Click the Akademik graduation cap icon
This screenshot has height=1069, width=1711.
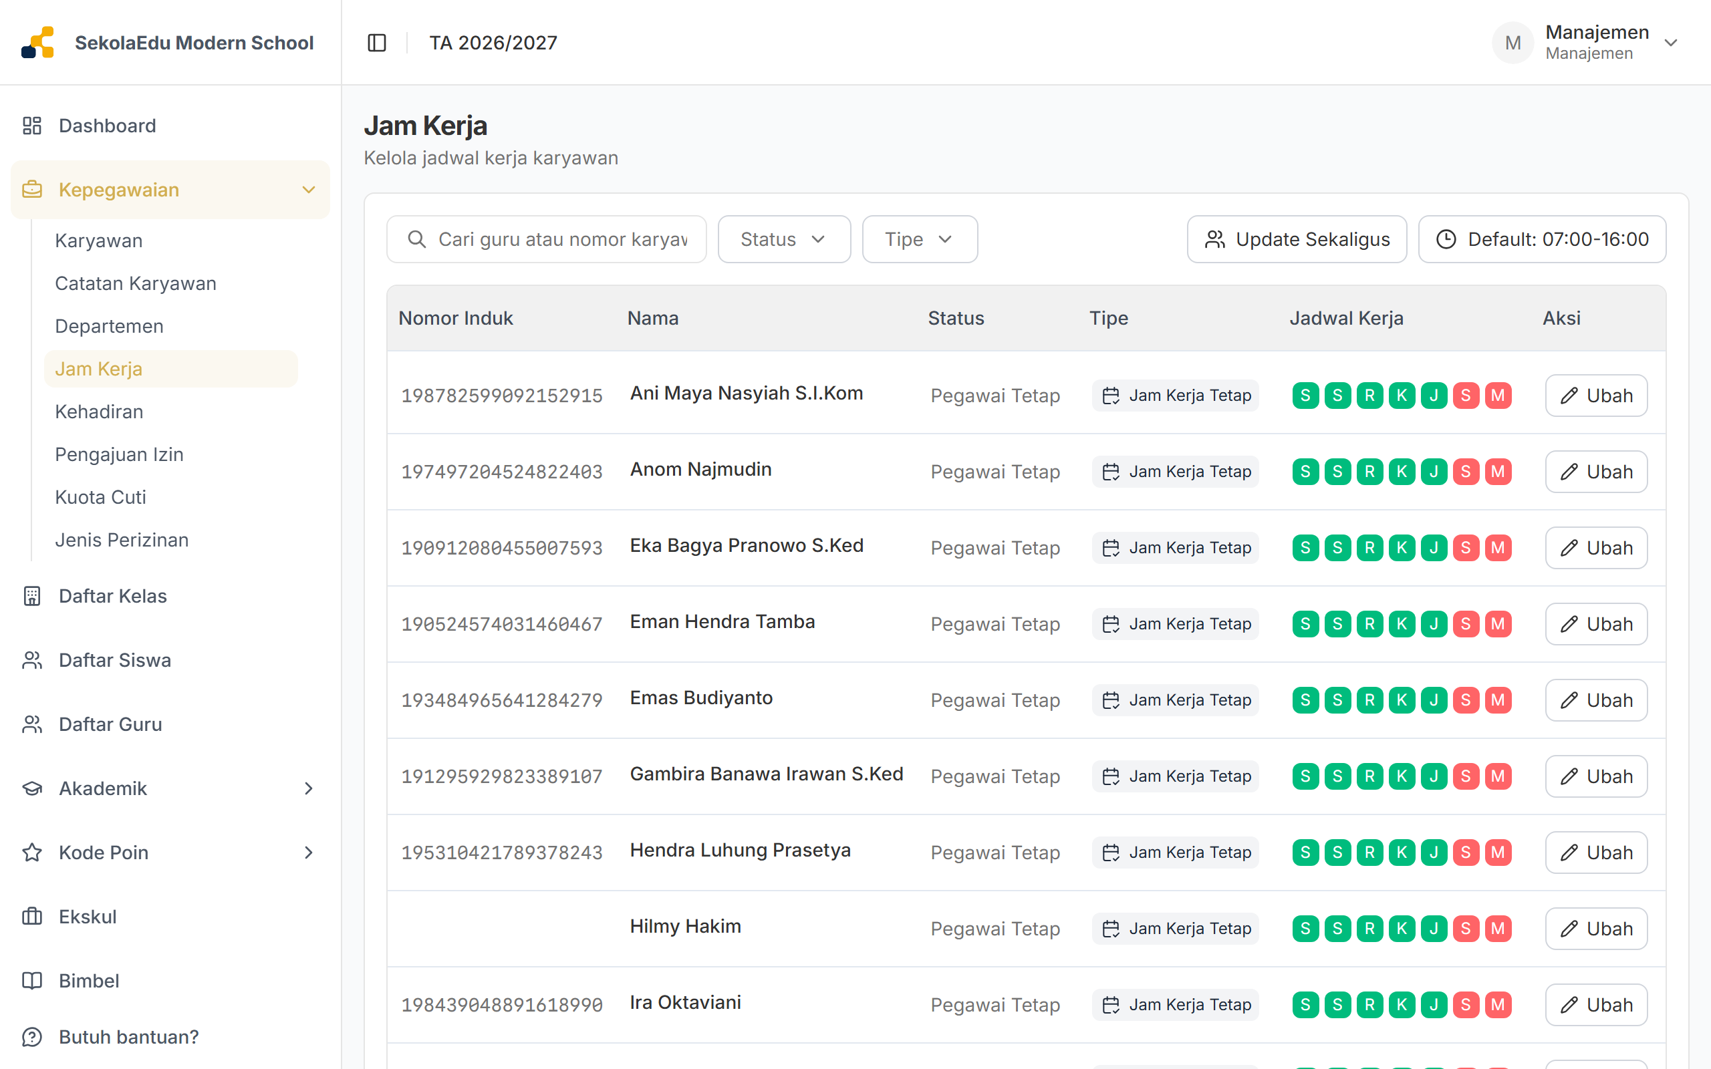32,788
